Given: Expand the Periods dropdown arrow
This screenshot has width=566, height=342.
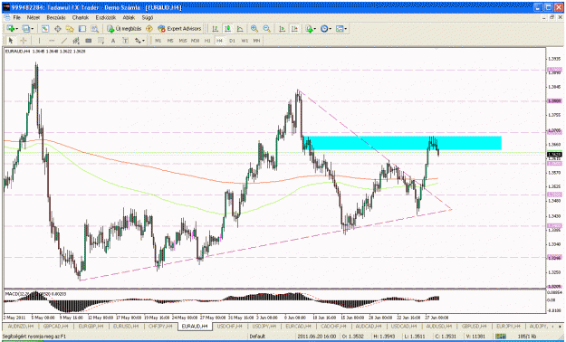Looking at the screenshot, I should pyautogui.click(x=330, y=29).
